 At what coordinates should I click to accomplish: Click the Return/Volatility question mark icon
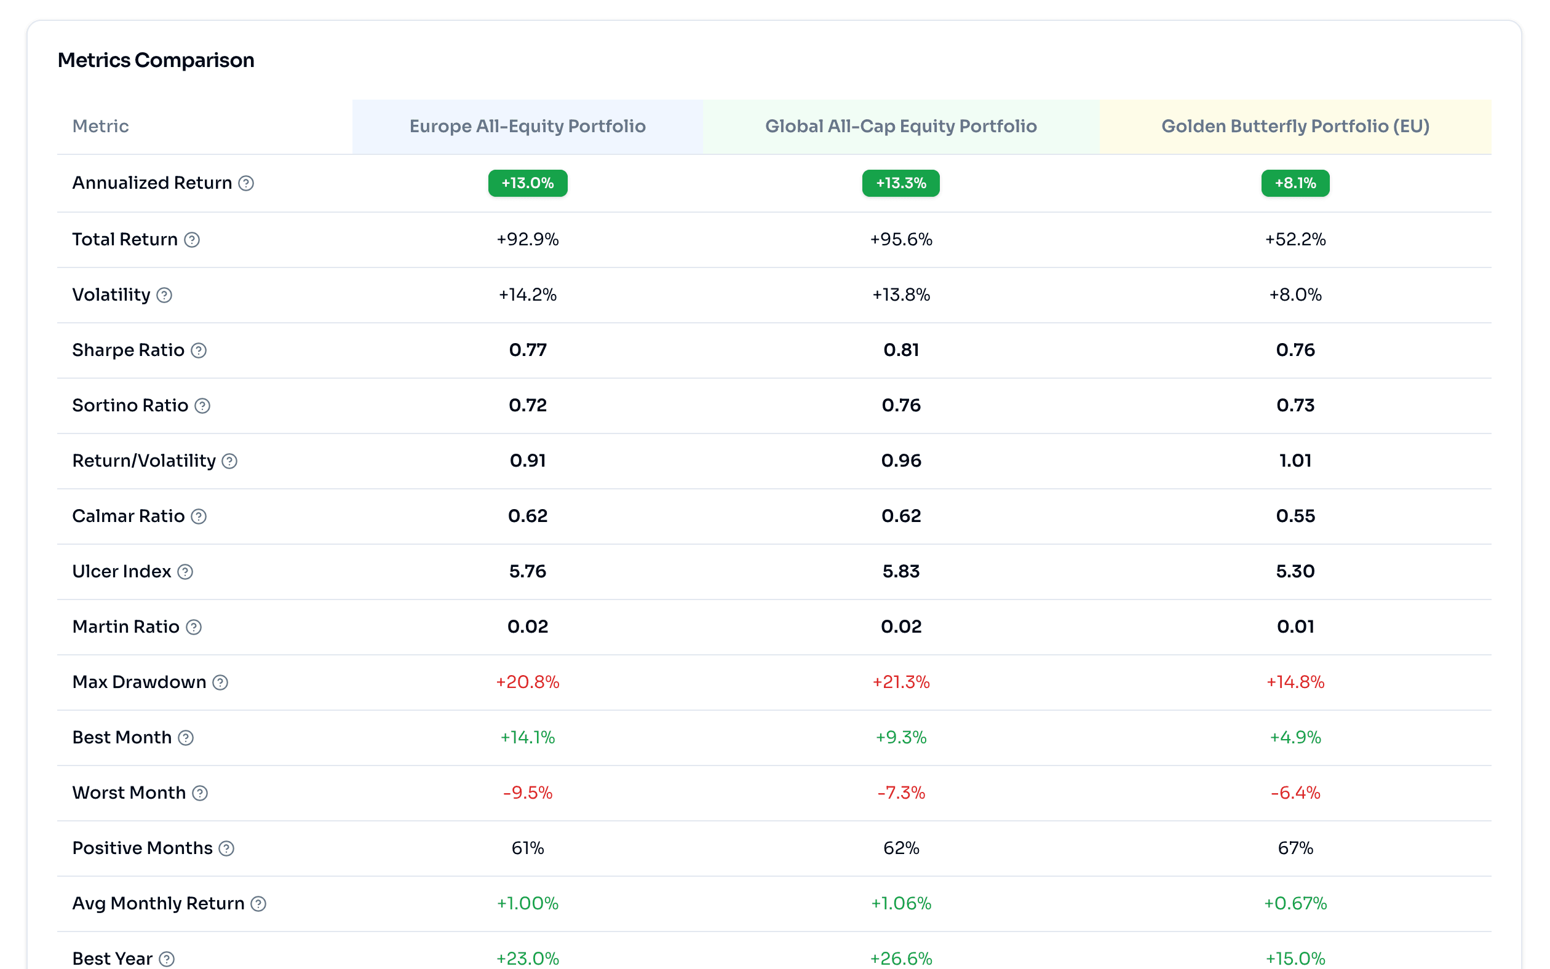[x=231, y=461]
